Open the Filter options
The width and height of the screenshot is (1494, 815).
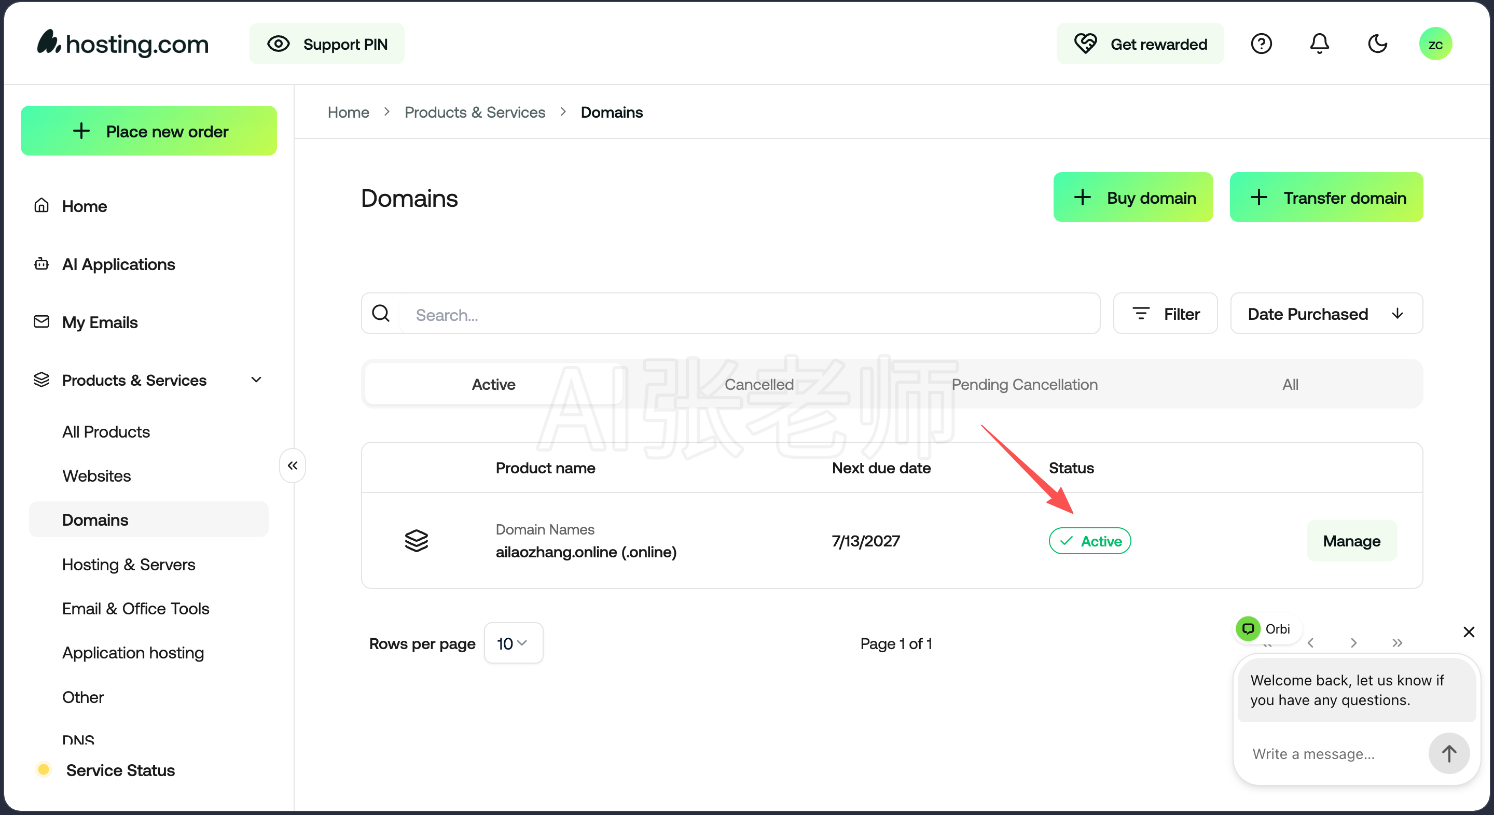(x=1166, y=314)
